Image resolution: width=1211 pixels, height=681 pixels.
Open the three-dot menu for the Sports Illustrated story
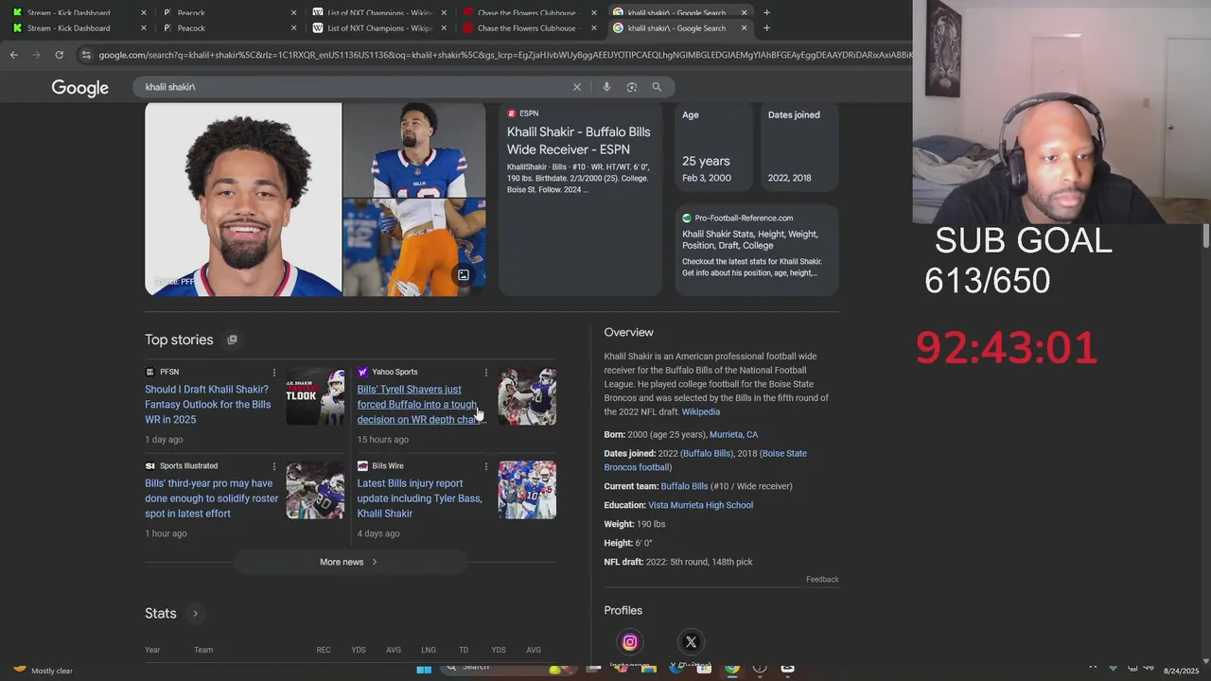point(274,466)
